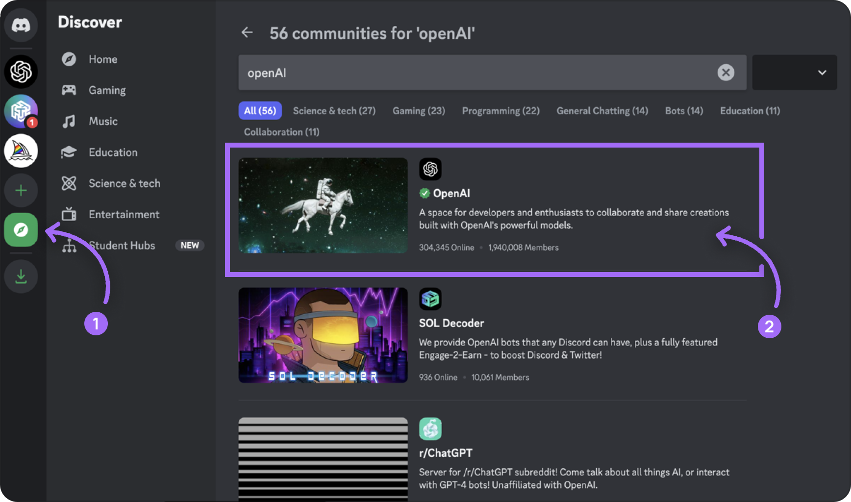
Task: Click '304,345 Online' text
Action: tap(447, 248)
